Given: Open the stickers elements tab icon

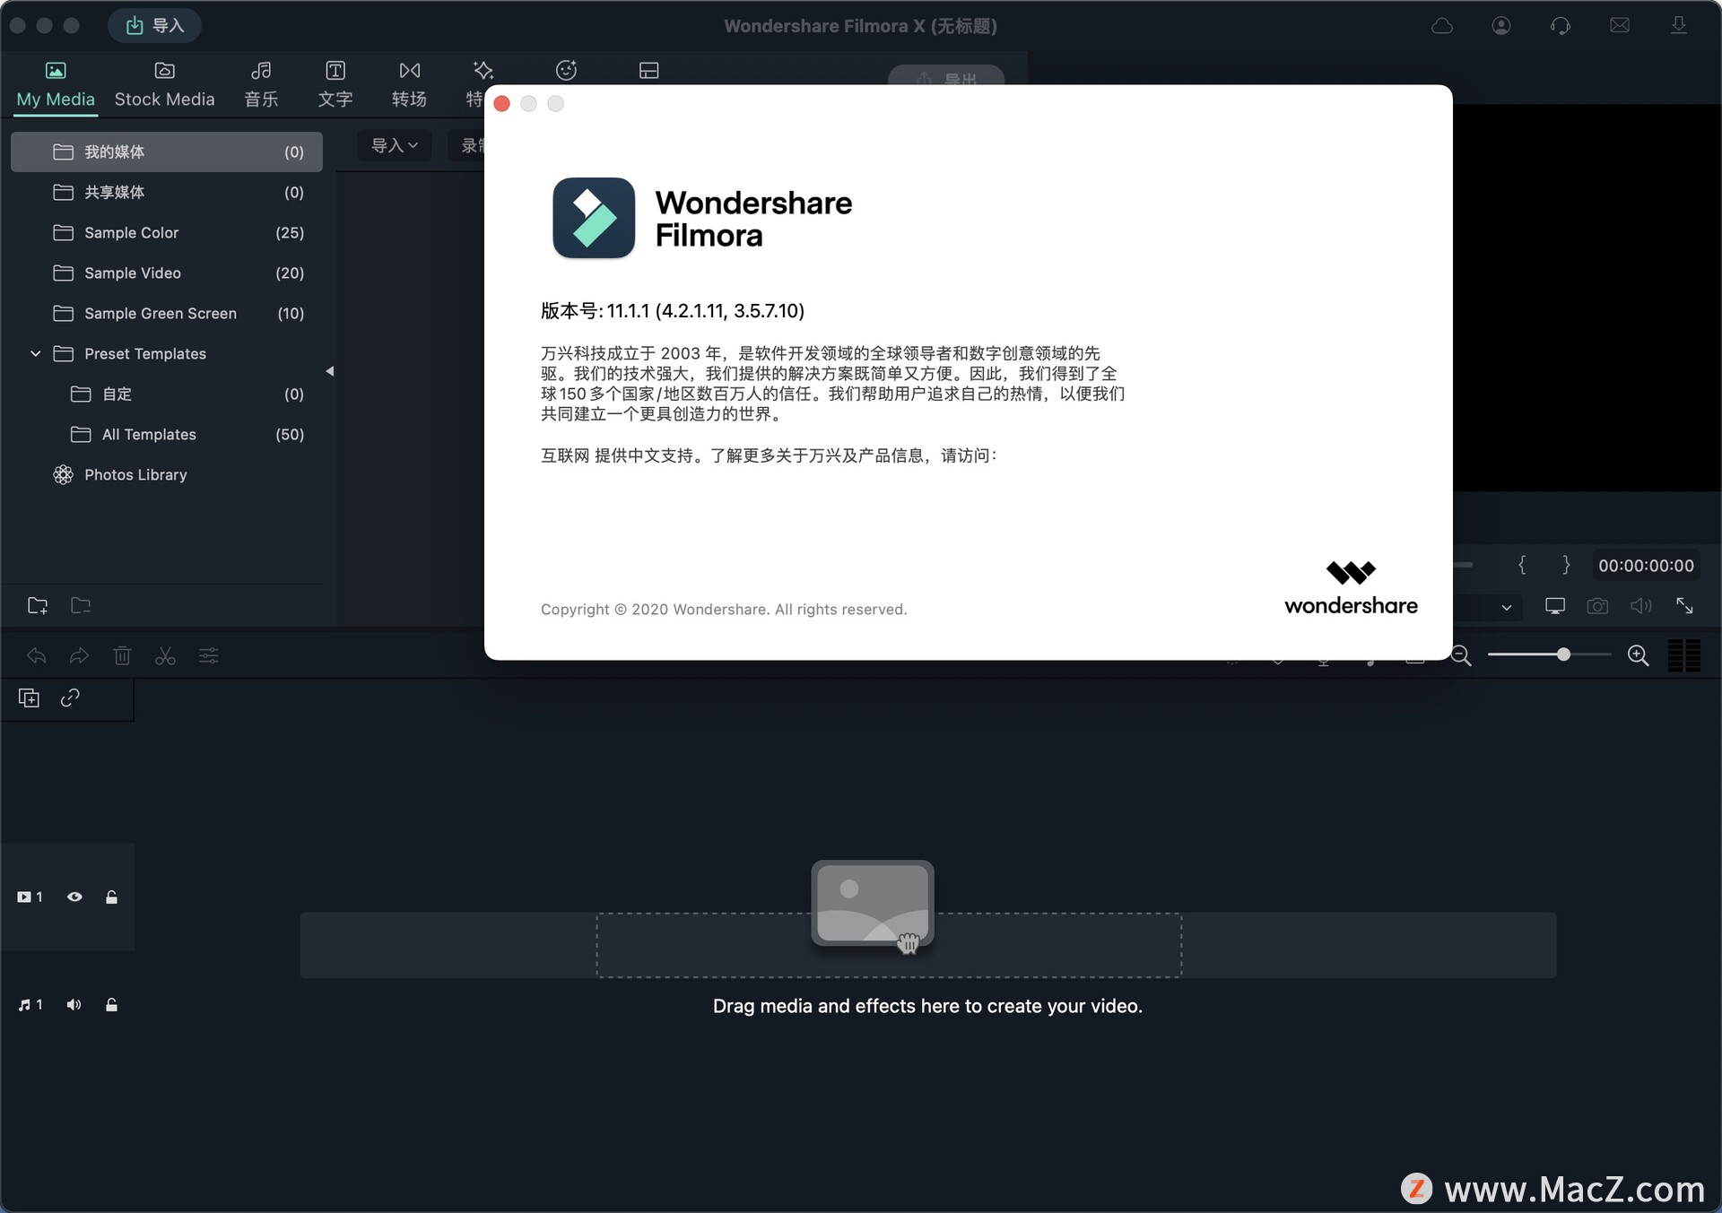Looking at the screenshot, I should pyautogui.click(x=566, y=70).
